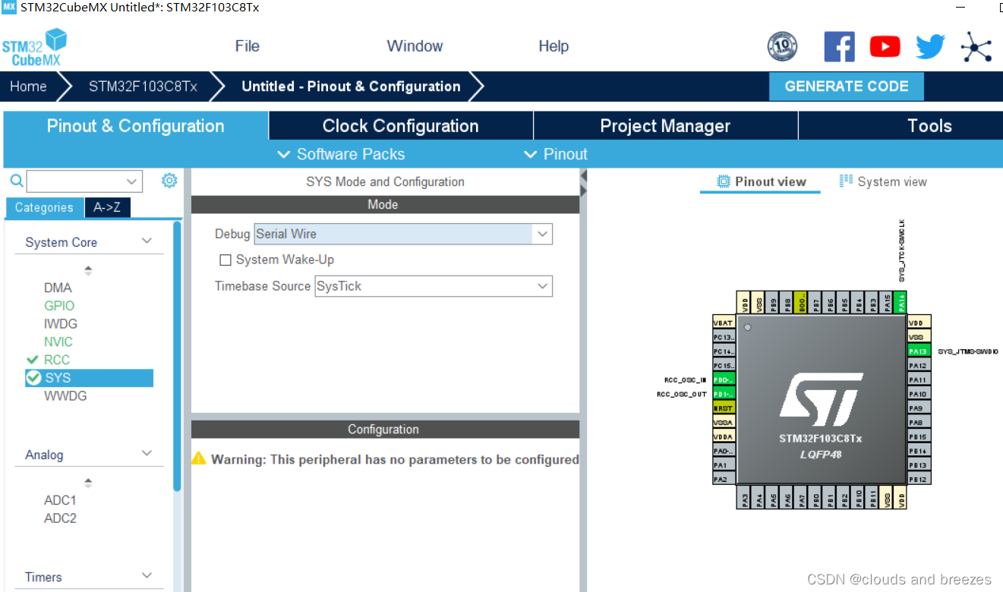1003x592 pixels.
Task: Open the Help menu
Action: pyautogui.click(x=554, y=46)
